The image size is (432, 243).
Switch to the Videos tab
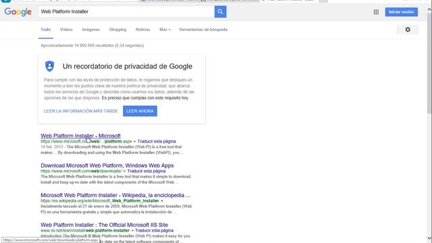pyautogui.click(x=66, y=30)
